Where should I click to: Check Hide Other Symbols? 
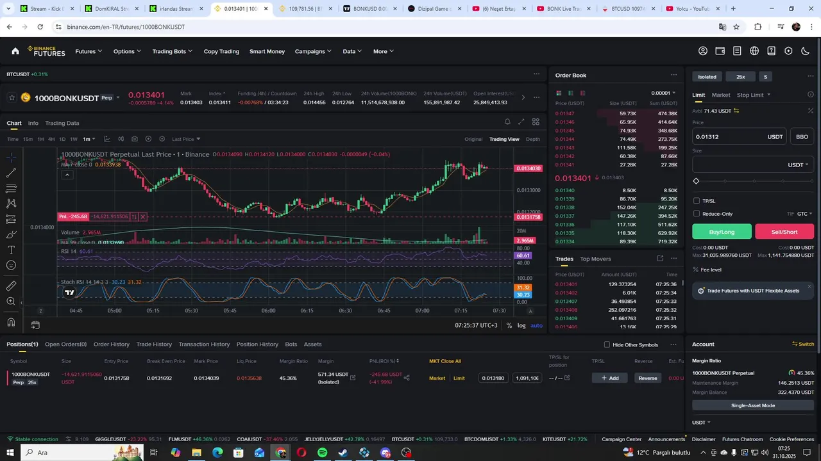pos(607,345)
